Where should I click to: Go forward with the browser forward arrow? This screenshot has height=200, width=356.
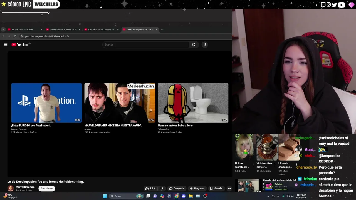9,36
